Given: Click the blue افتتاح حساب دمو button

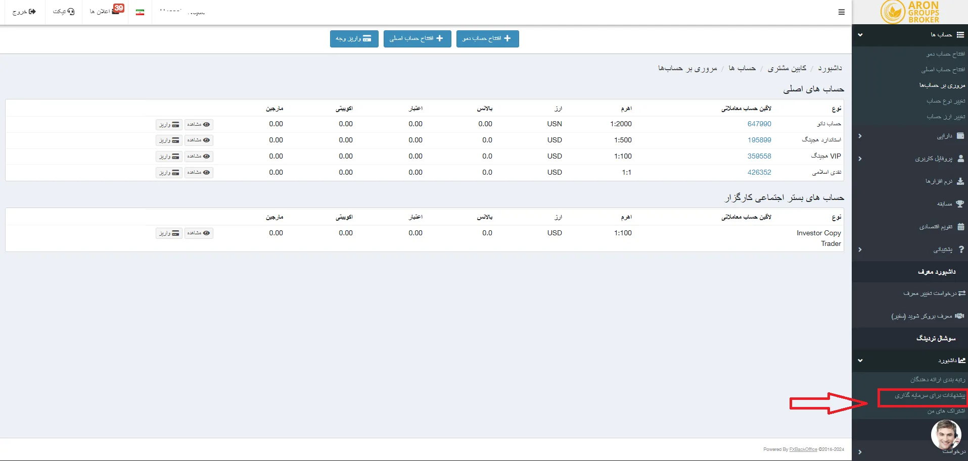Looking at the screenshot, I should click(487, 38).
